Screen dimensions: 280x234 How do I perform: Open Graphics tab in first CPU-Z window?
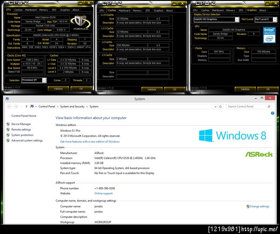pyautogui.click(x=65, y=10)
